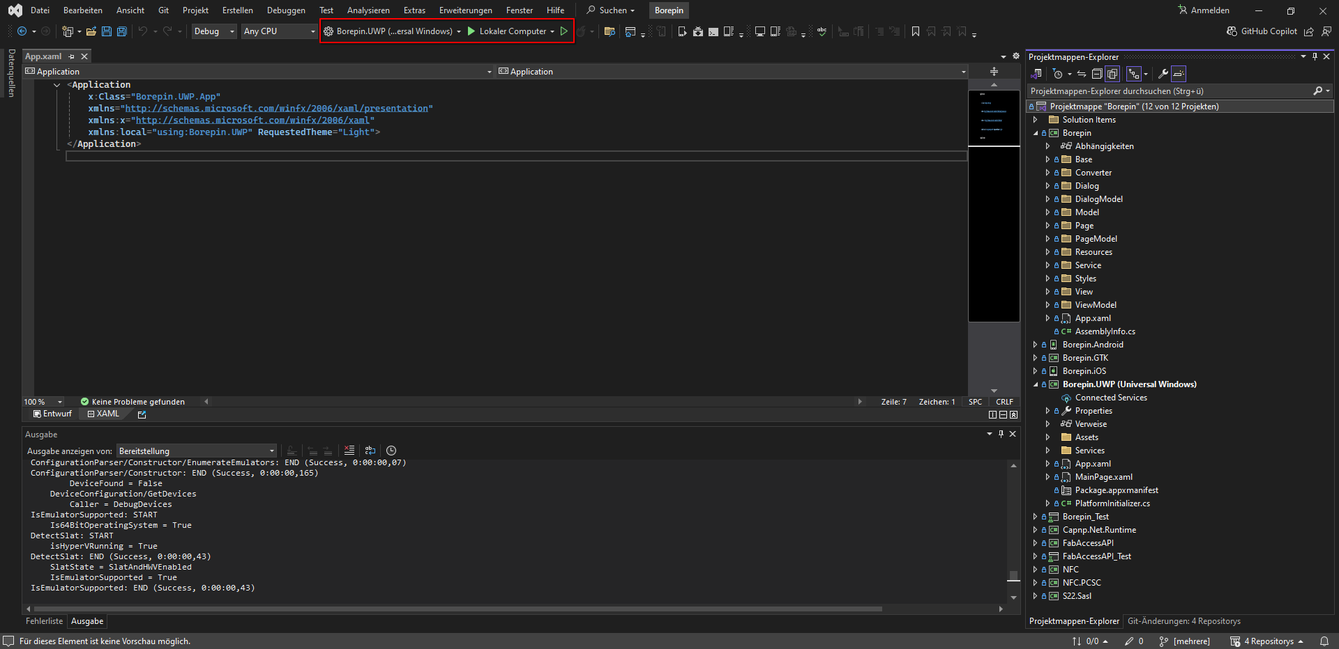The width and height of the screenshot is (1339, 649).
Task: Open winfx/2006/xaml schema link
Action: [252, 120]
